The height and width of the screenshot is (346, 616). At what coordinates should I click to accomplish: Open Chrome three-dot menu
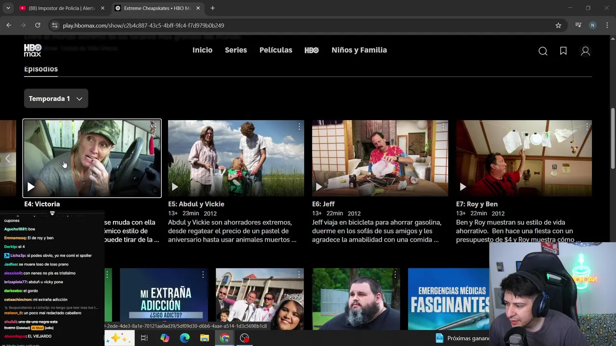pyautogui.click(x=606, y=25)
